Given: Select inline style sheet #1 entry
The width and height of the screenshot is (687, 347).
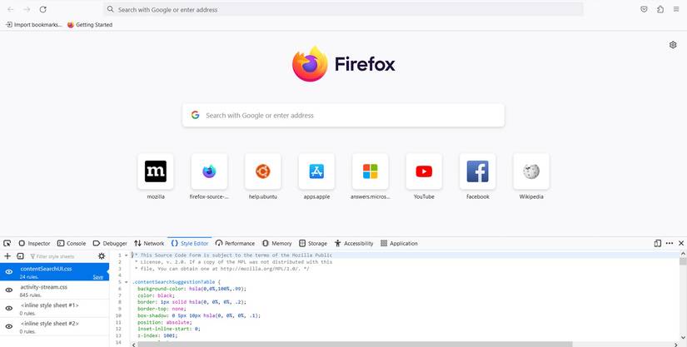Looking at the screenshot, I should [x=54, y=309].
